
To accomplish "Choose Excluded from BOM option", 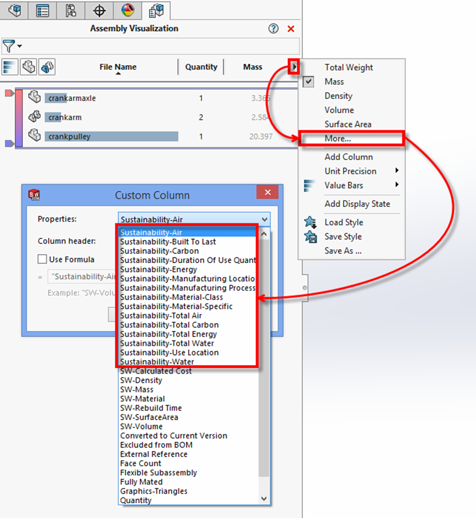I will pyautogui.click(x=156, y=445).
